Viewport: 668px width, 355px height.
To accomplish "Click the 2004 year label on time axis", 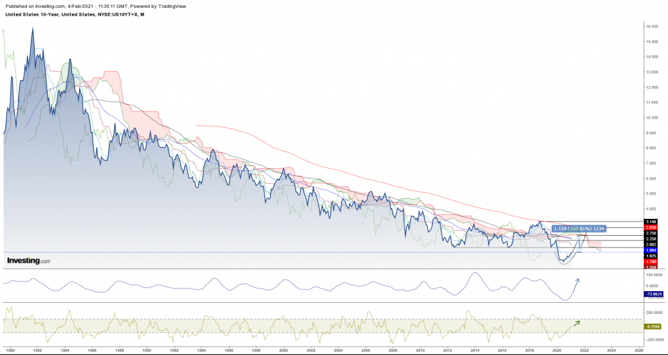I will click(x=339, y=351).
